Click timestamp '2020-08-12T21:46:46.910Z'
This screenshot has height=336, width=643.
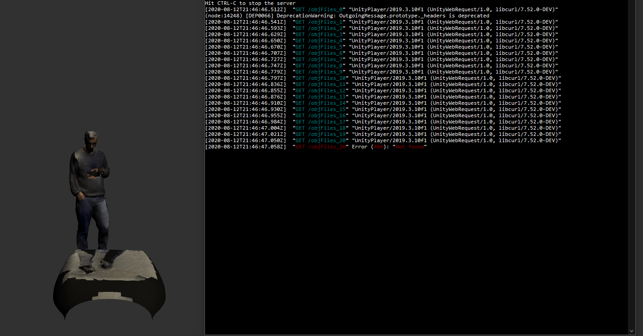pos(245,103)
